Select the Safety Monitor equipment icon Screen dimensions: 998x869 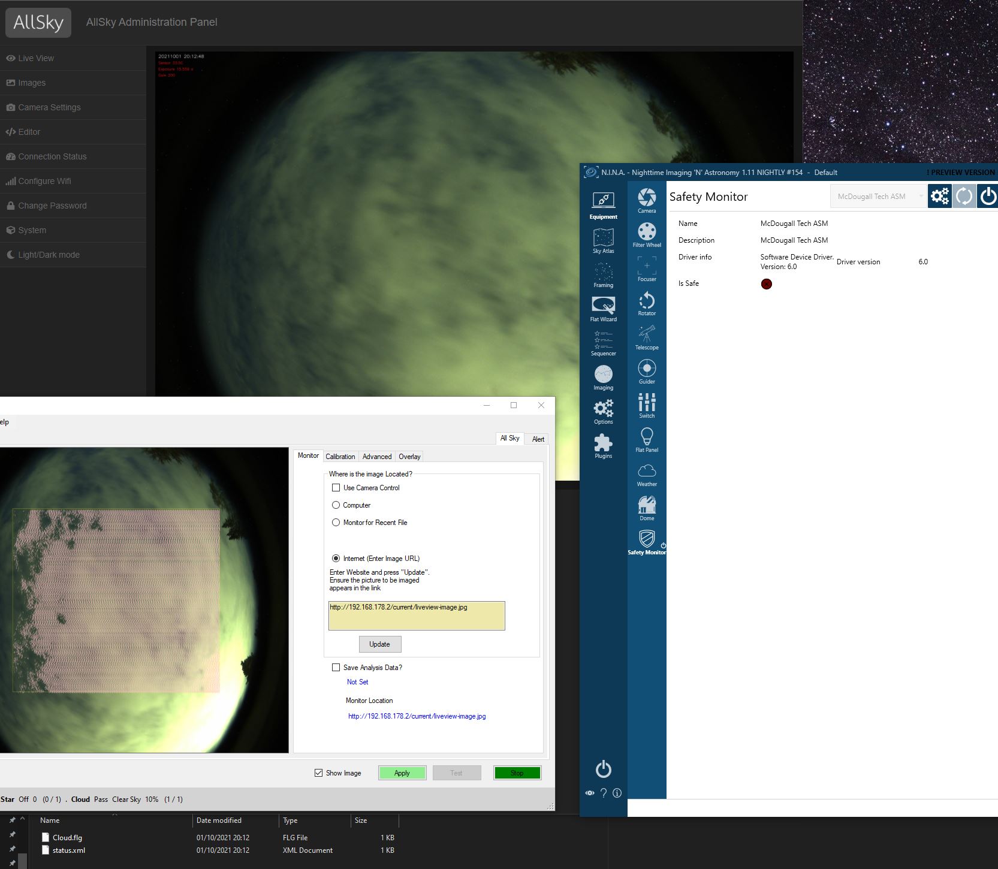coord(647,542)
